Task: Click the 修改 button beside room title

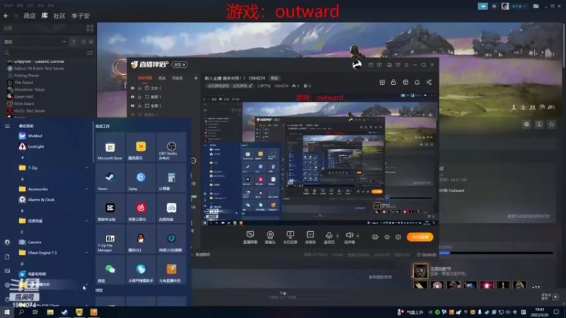Action: (x=275, y=78)
